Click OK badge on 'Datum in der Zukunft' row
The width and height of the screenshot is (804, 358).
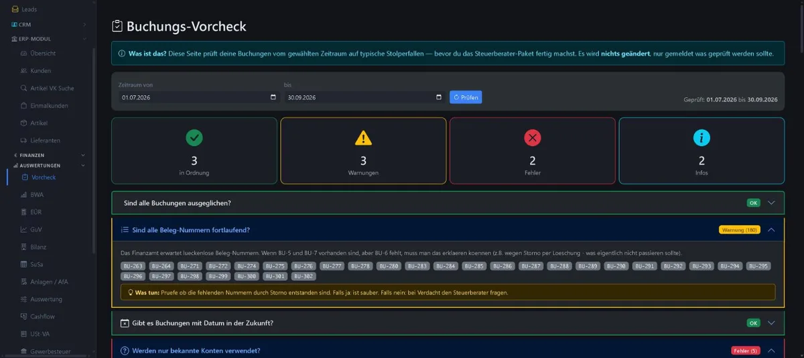tap(754, 322)
